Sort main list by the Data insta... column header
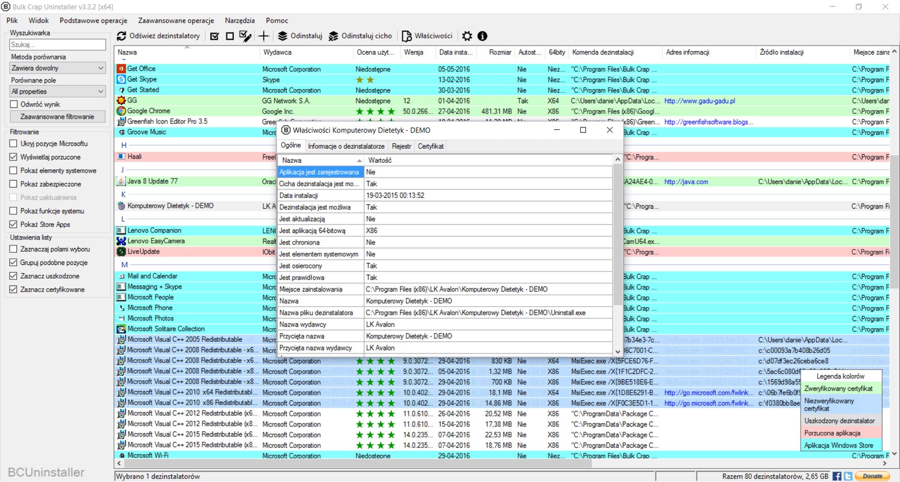The height and width of the screenshot is (482, 900). tap(456, 52)
